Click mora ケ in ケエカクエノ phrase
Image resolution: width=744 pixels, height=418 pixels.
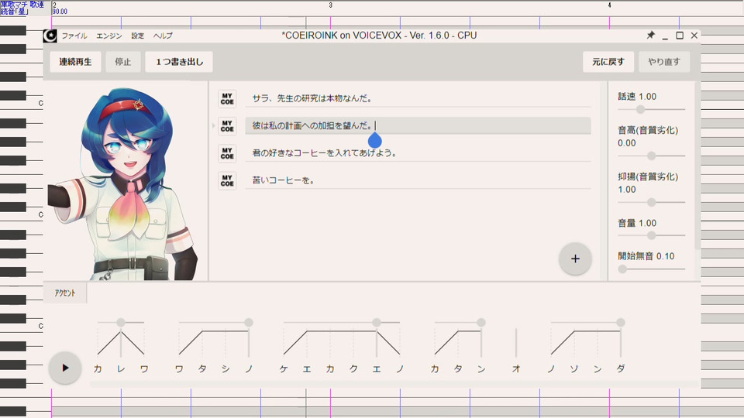tap(284, 368)
